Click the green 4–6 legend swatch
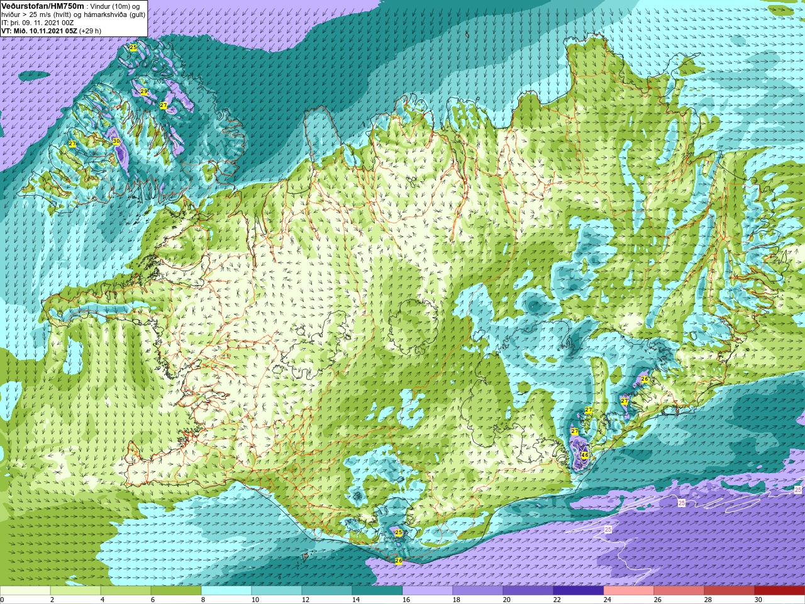The width and height of the screenshot is (805, 604). [126, 591]
